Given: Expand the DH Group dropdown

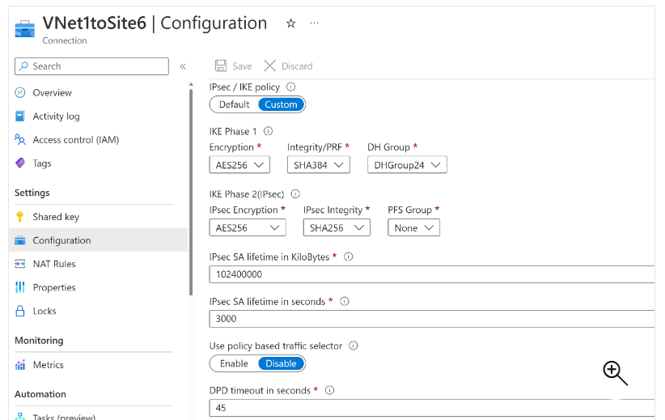Looking at the screenshot, I should (407, 165).
